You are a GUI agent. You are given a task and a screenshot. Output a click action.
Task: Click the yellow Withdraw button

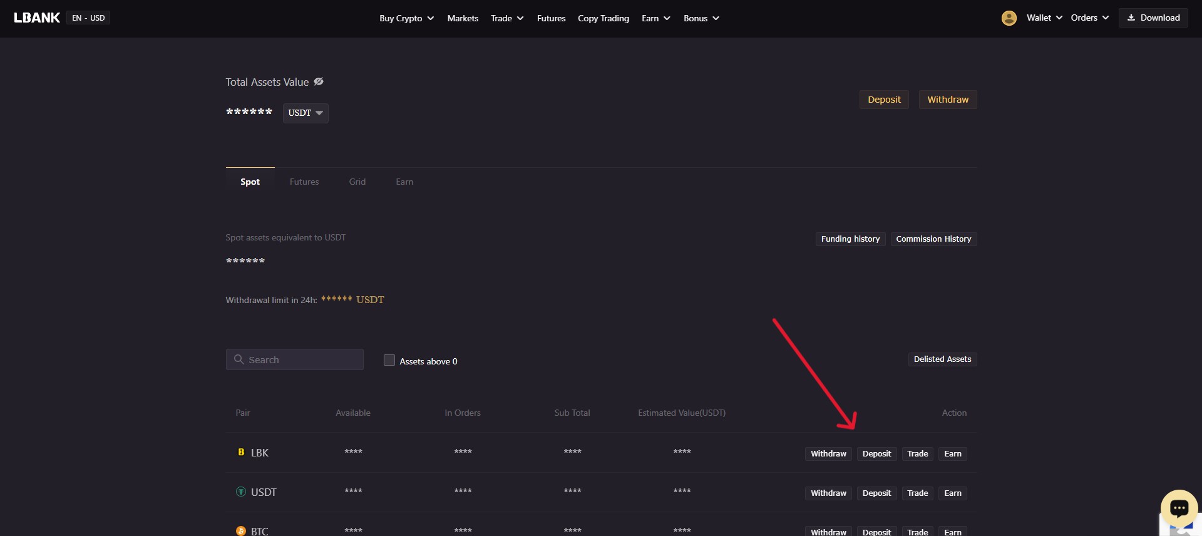[x=948, y=99]
